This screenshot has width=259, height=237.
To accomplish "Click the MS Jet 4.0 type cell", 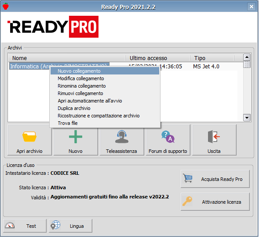I will 206,67.
